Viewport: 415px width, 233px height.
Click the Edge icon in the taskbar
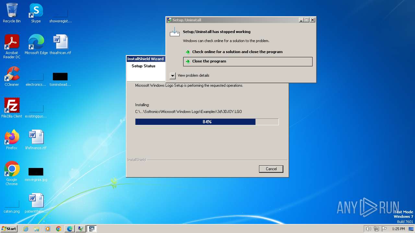pos(70,229)
